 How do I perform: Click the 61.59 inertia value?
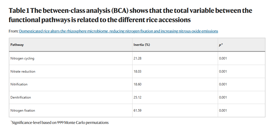[137, 111]
